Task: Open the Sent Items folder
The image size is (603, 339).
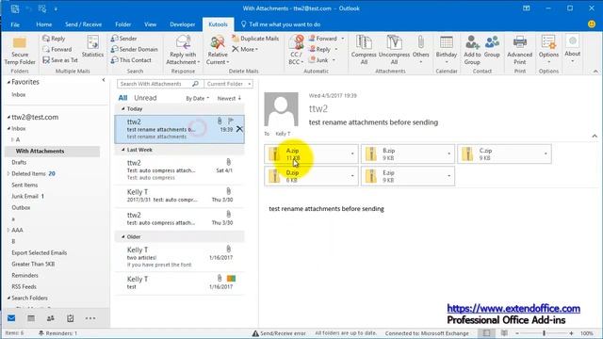Action: pyautogui.click(x=24, y=185)
